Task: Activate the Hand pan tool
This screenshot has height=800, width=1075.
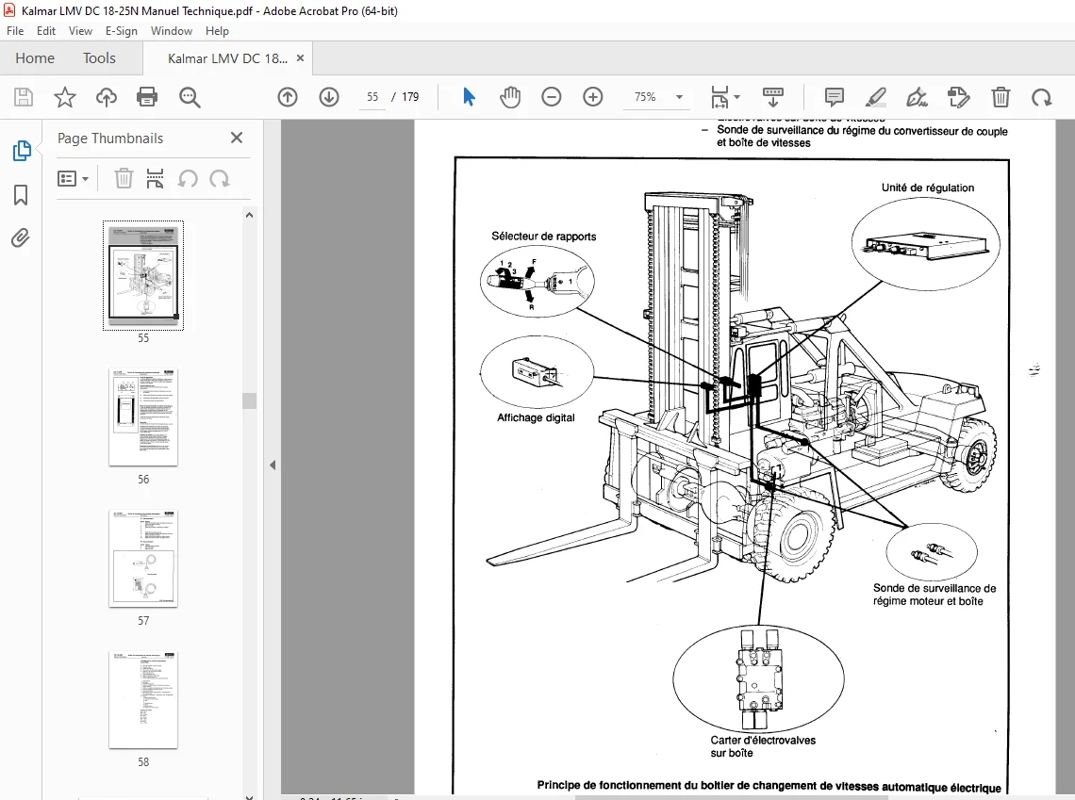Action: pos(510,97)
